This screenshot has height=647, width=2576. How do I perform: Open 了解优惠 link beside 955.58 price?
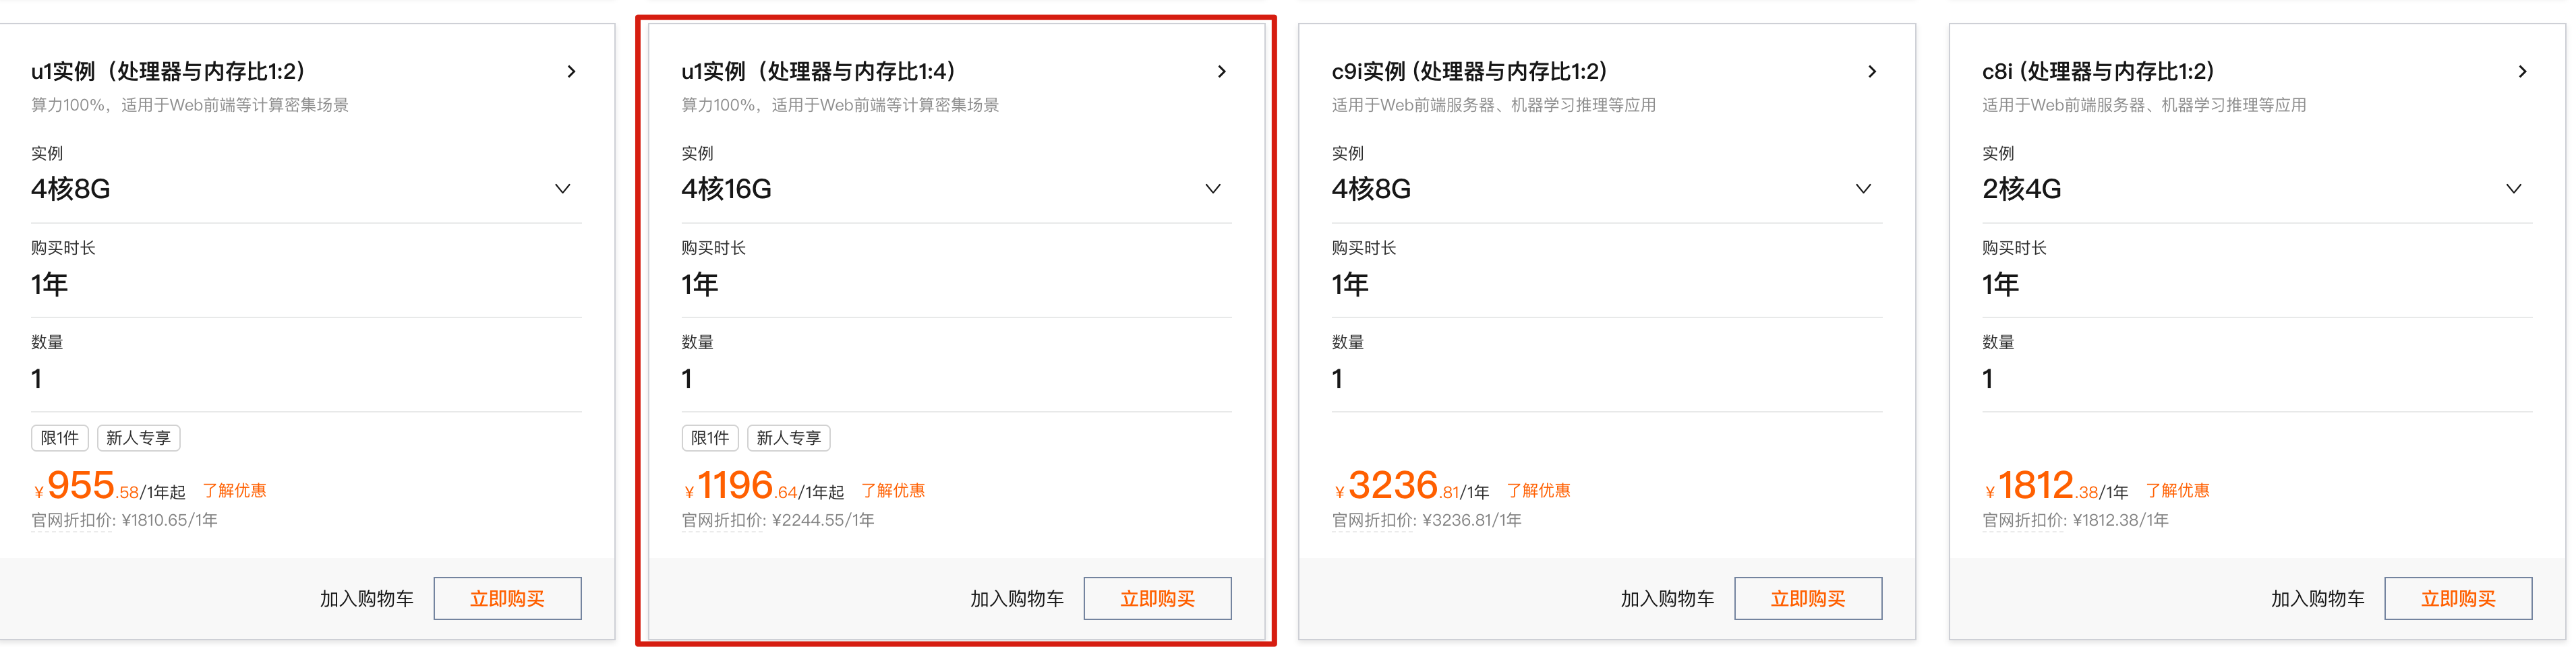[x=234, y=491]
